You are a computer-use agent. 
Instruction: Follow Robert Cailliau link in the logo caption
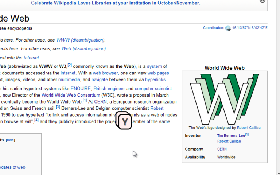(x=249, y=128)
